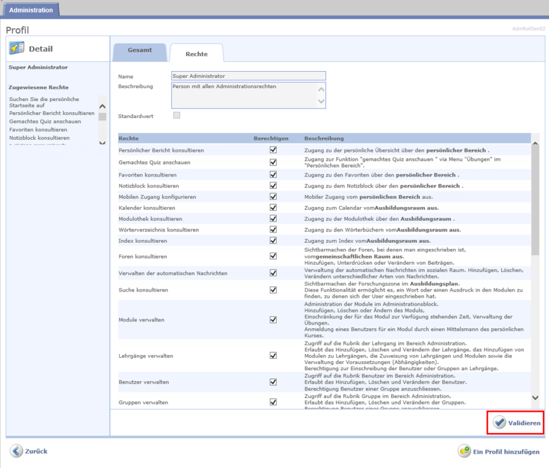
Task: Click the Validieren checkmark icon
Action: [x=499, y=423]
